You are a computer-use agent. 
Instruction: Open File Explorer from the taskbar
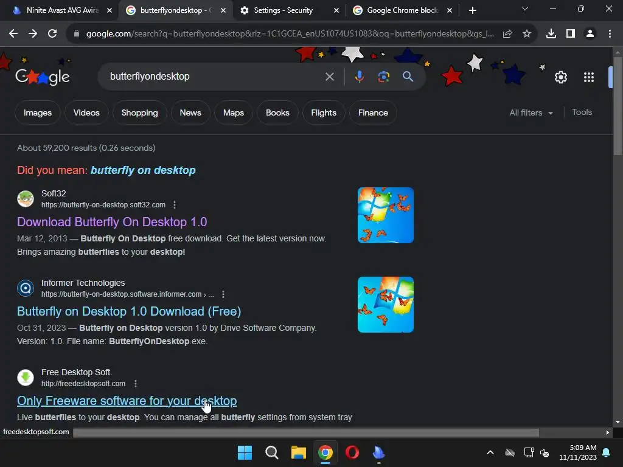point(298,452)
